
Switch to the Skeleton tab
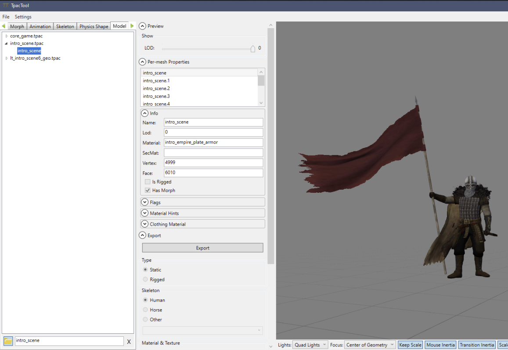point(65,26)
